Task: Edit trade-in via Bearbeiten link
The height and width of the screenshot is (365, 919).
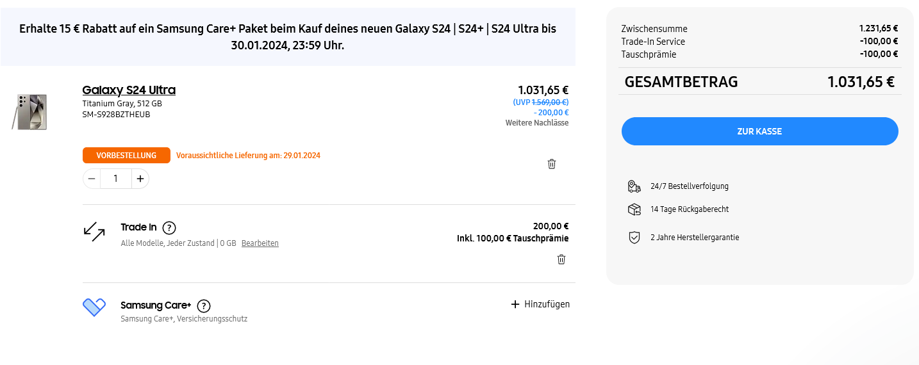Action: click(x=260, y=243)
